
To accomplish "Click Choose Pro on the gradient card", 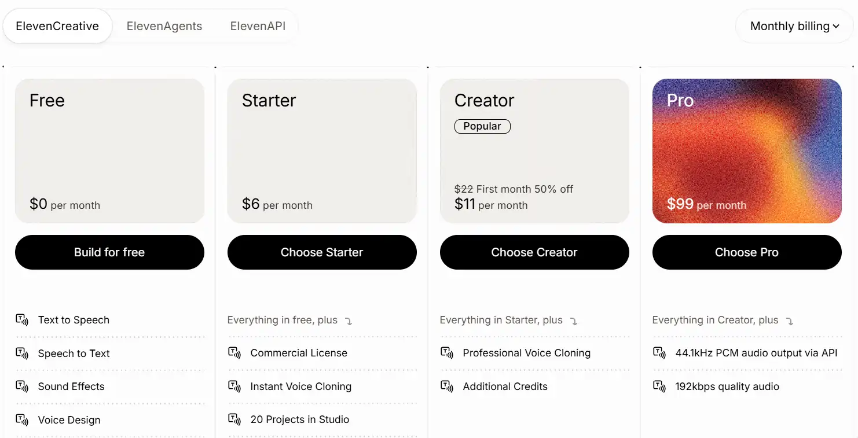I will (747, 252).
